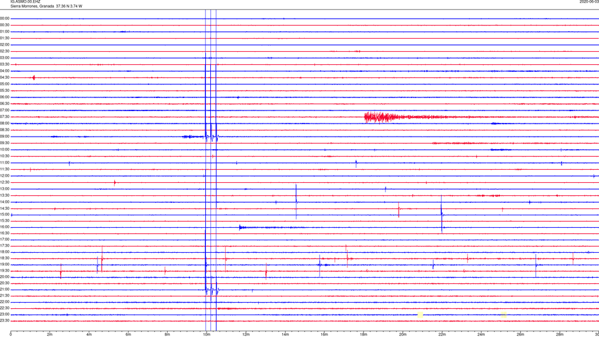Screen dimensions: 599x337
Task: Click the small red event marker at 04:30
Action: [x=34, y=77]
